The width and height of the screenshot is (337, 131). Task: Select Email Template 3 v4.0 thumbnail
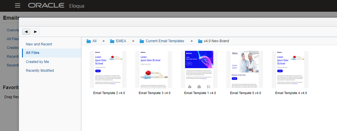coord(154,69)
